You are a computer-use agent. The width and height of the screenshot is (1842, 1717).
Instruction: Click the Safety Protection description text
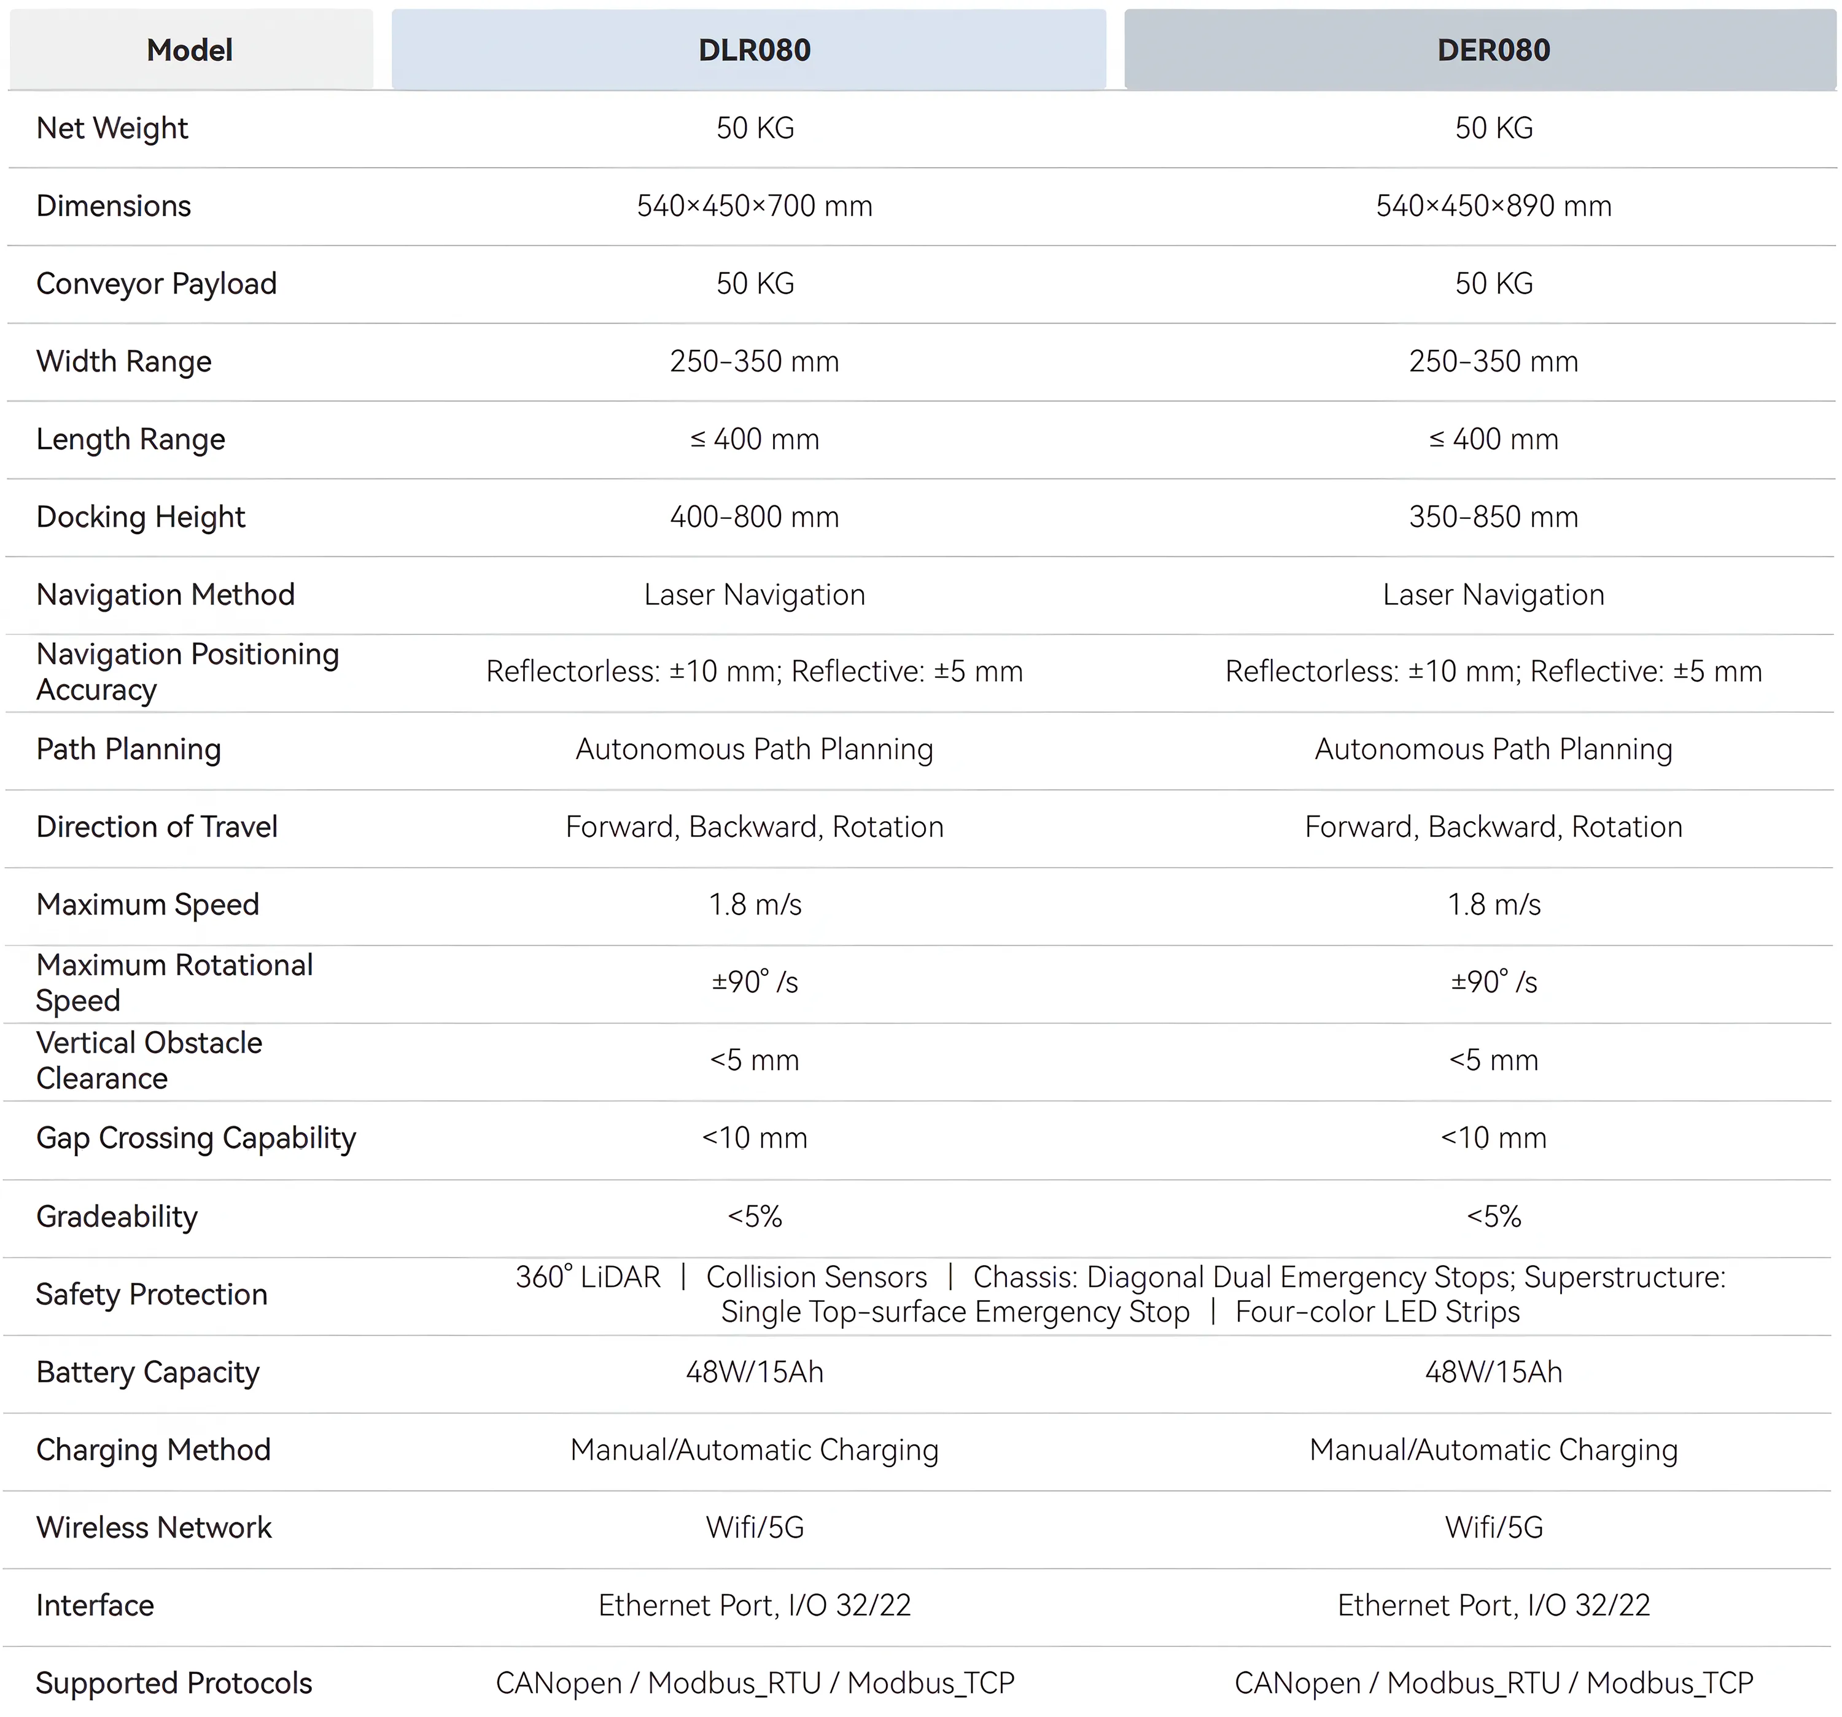[1120, 1295]
